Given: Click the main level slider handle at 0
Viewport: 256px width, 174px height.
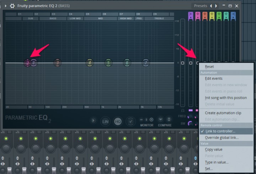Looking at the screenshot, I should (x=183, y=63).
